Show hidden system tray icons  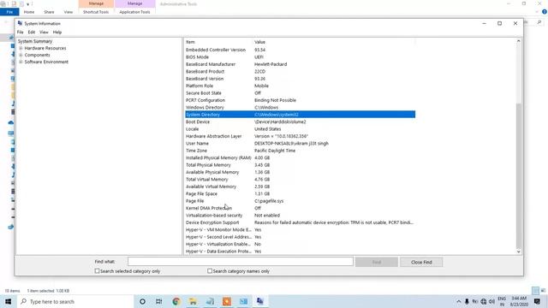point(459,301)
